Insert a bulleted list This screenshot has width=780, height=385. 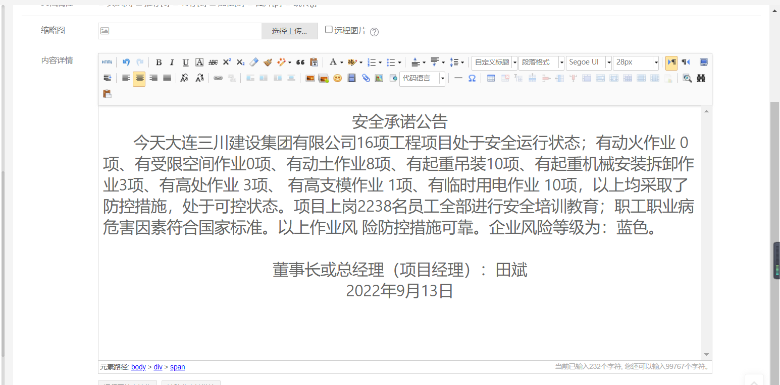(390, 62)
